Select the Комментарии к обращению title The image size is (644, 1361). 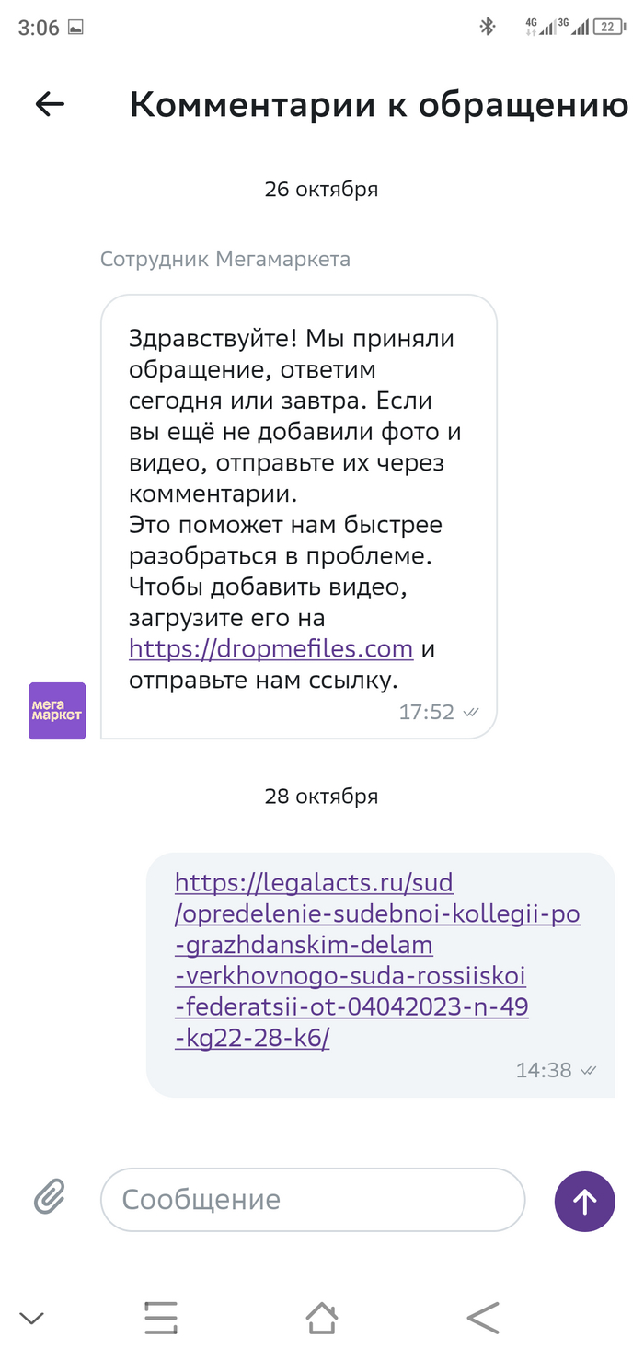[379, 104]
